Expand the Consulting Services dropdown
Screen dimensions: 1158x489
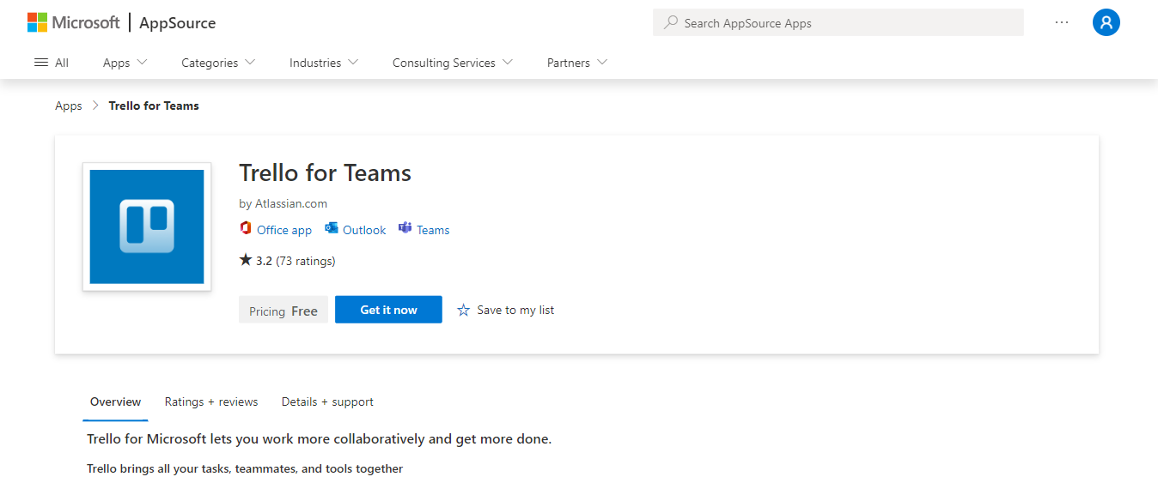453,63
